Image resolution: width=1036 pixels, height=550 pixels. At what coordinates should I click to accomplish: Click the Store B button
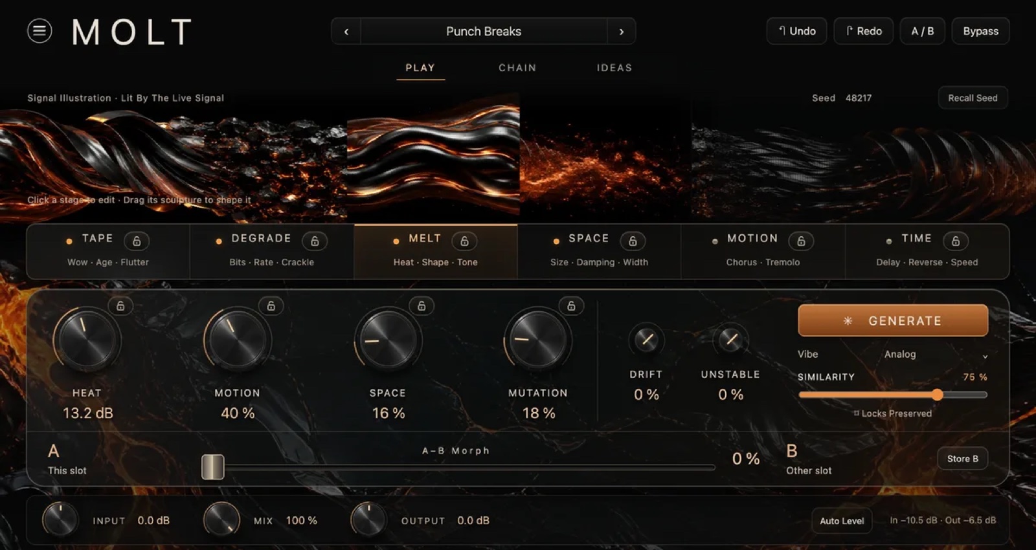963,459
